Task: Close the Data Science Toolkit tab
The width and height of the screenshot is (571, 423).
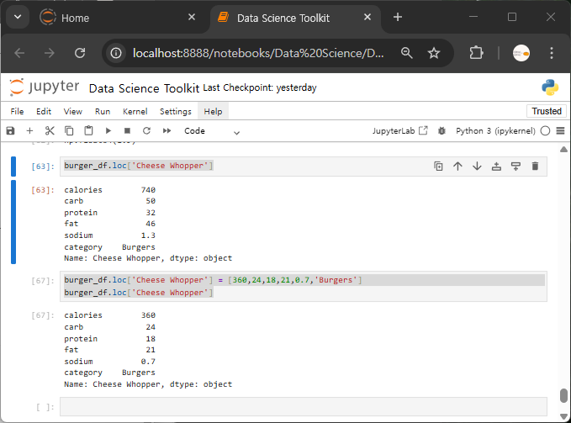Action: tap(367, 17)
